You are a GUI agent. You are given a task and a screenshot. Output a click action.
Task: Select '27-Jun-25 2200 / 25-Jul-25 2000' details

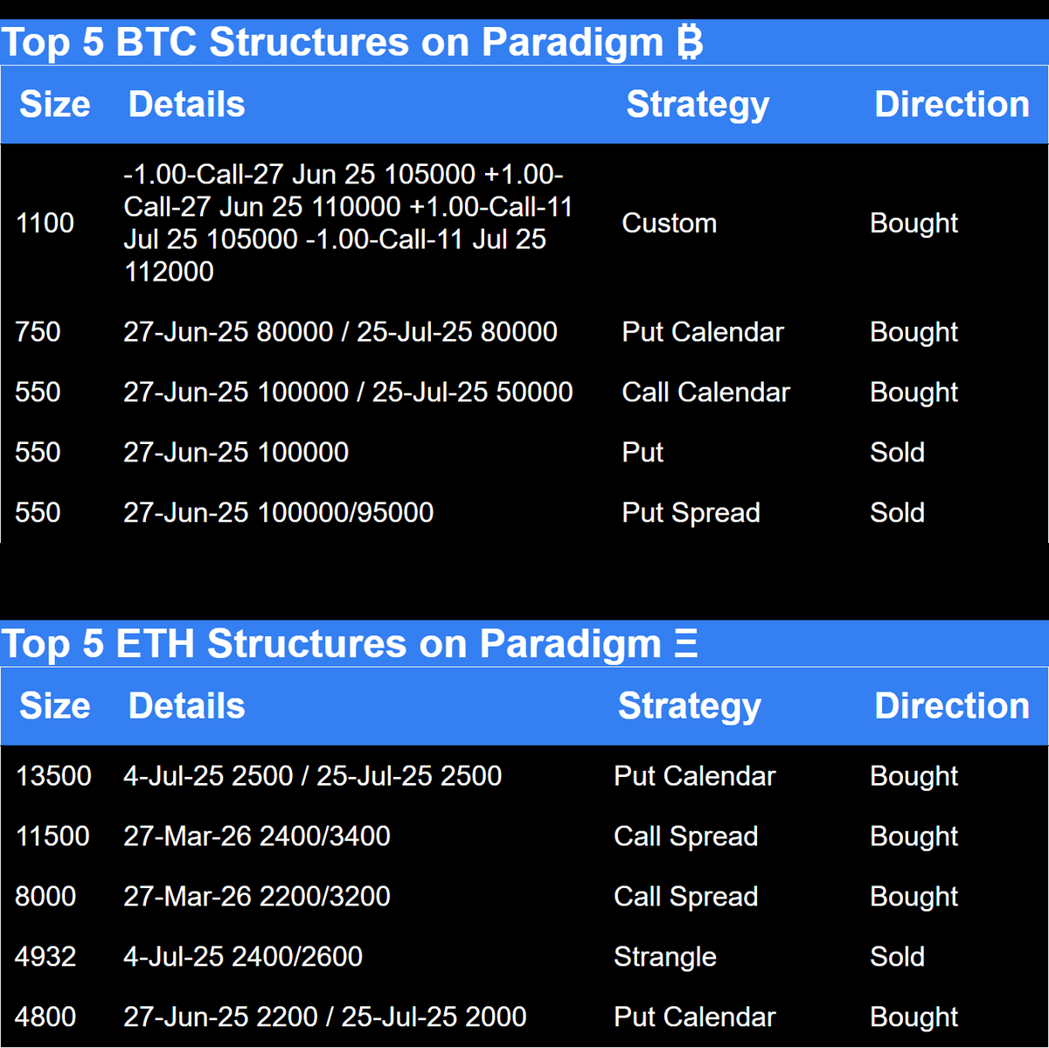coord(324,1017)
